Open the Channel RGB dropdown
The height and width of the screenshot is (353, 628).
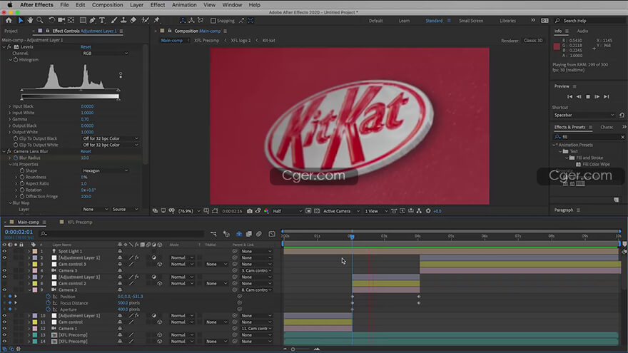[106, 53]
